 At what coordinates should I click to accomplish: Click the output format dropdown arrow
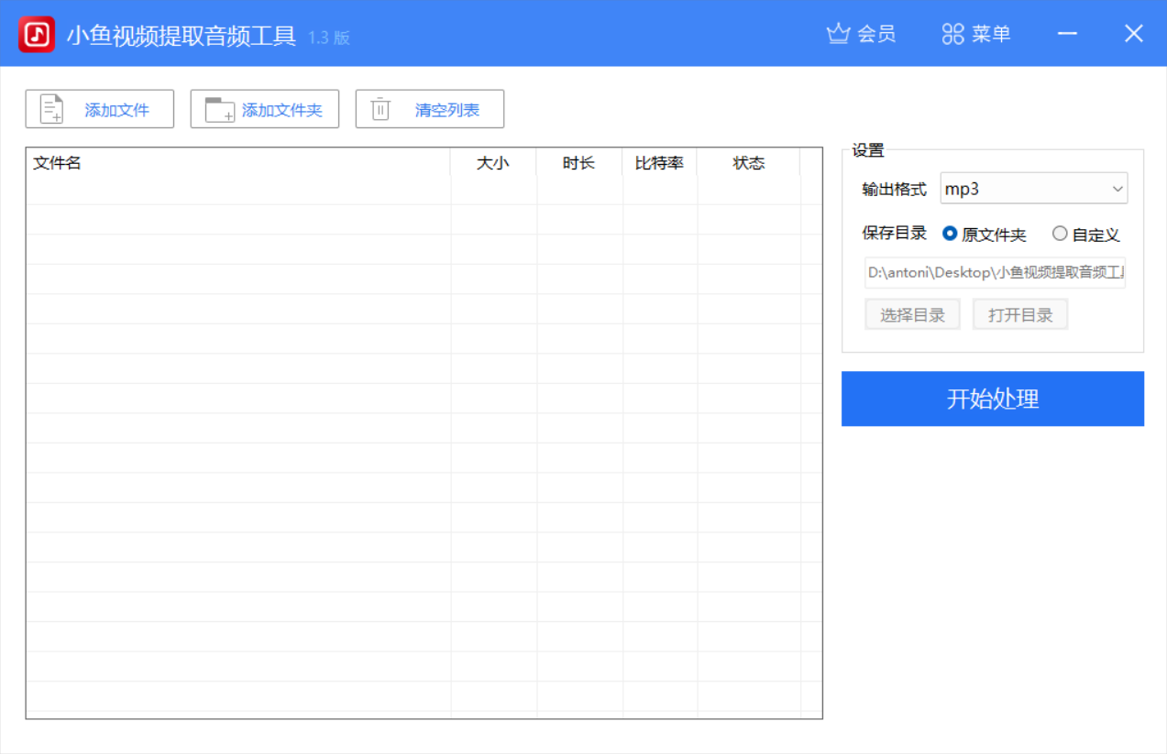[x=1117, y=189]
